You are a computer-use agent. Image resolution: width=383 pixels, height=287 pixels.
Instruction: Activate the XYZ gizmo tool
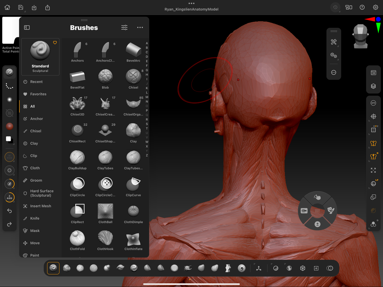point(373,129)
